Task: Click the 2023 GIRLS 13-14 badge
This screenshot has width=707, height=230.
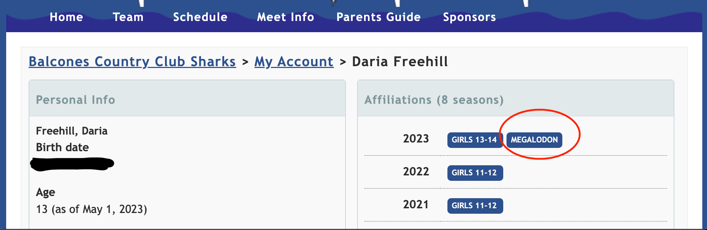Action: (475, 140)
